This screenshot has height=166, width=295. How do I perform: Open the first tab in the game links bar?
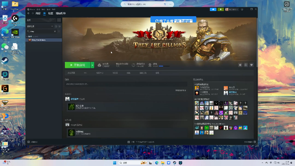71,73
